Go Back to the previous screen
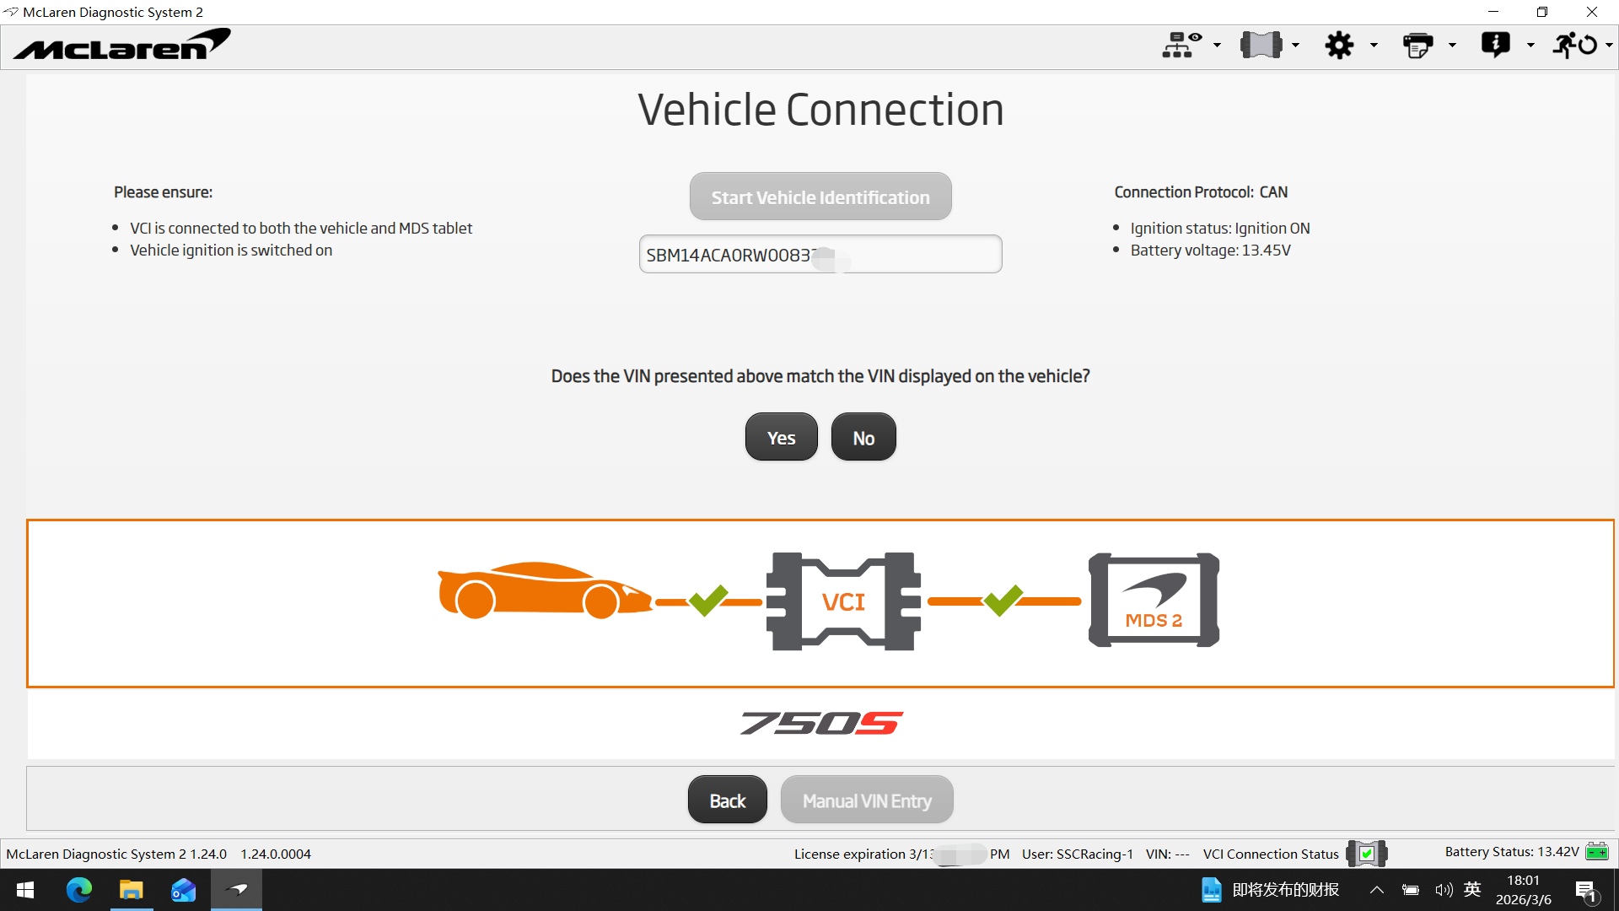Viewport: 1619px width, 911px height. (727, 800)
